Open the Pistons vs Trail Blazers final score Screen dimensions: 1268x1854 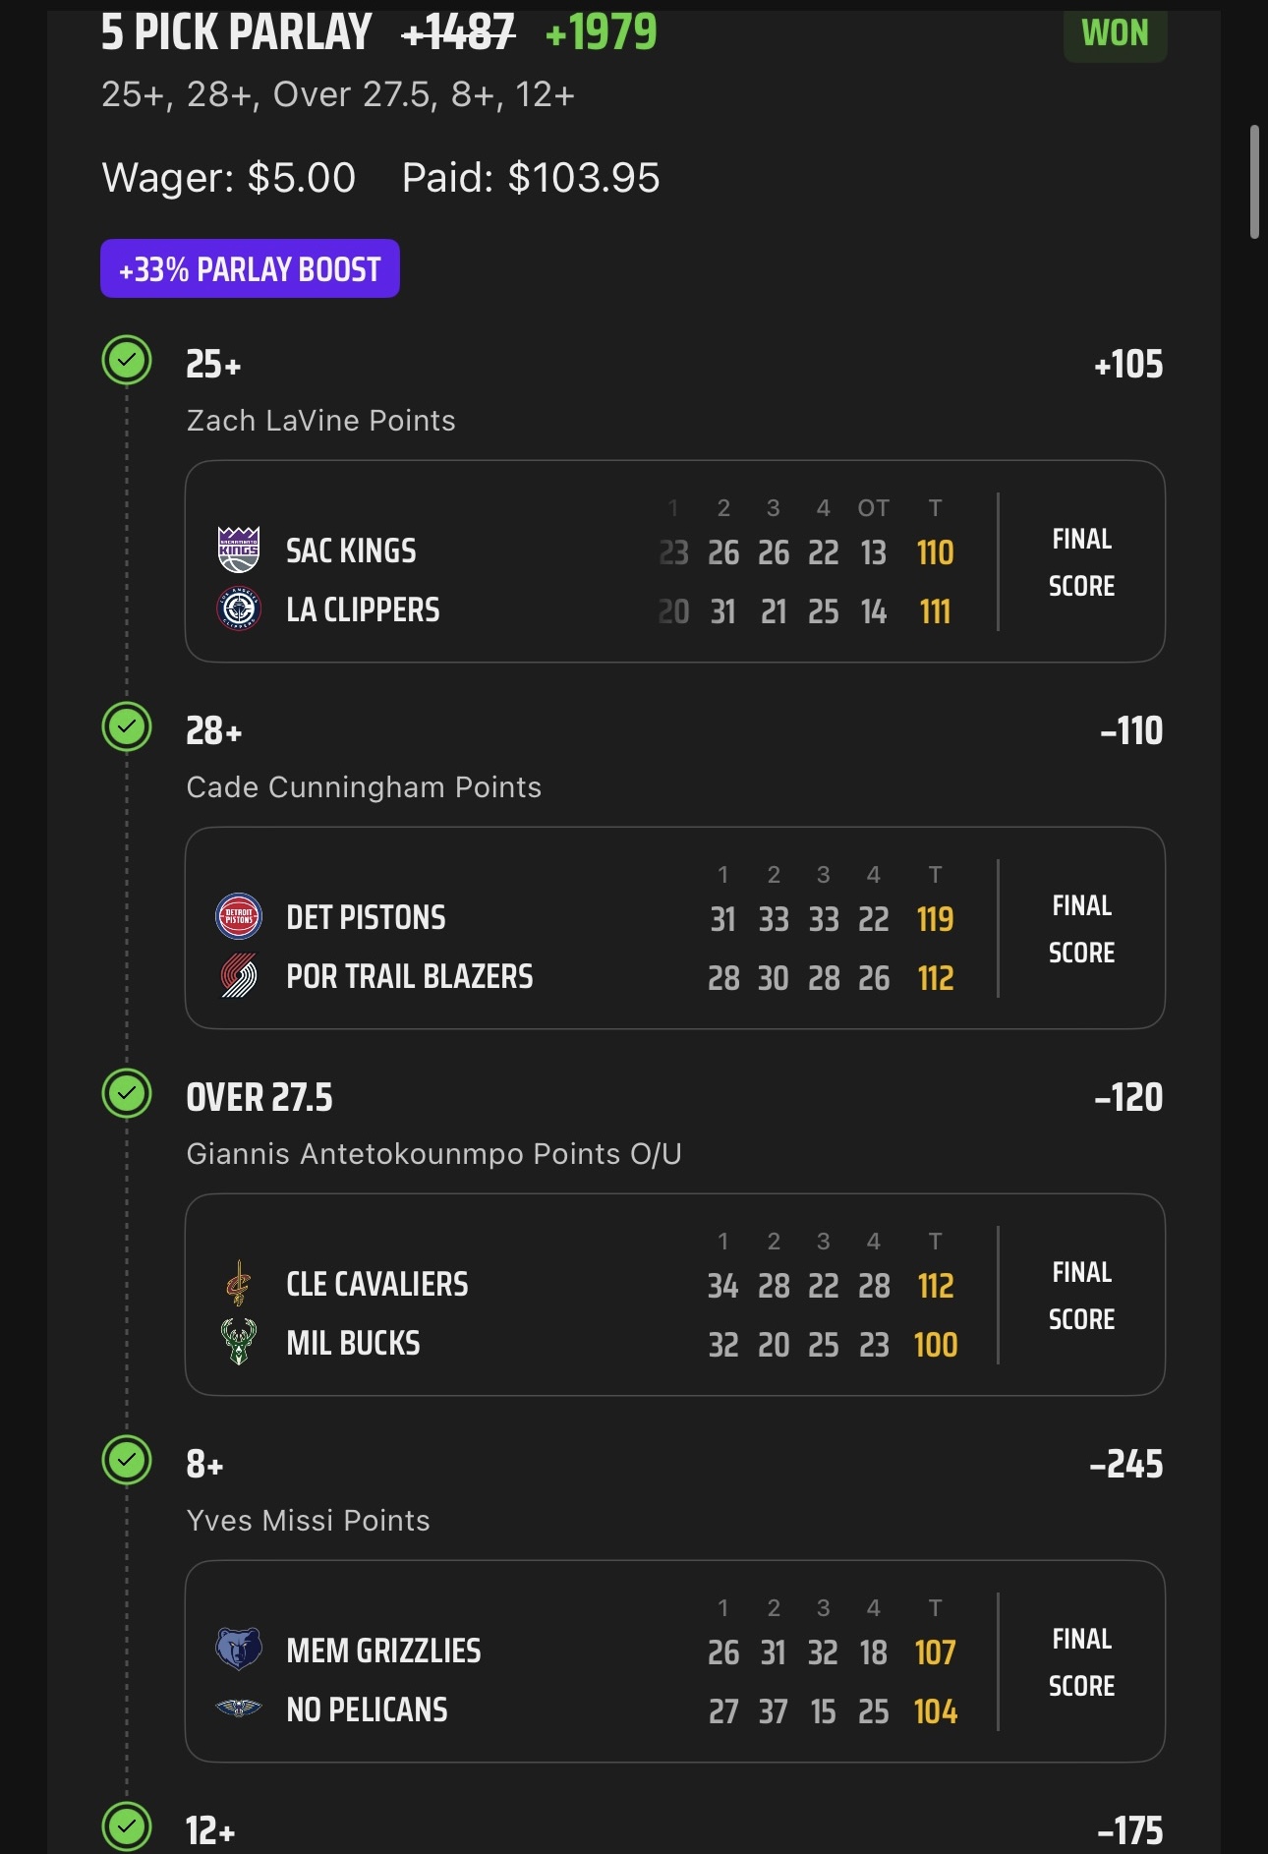(x=1081, y=929)
